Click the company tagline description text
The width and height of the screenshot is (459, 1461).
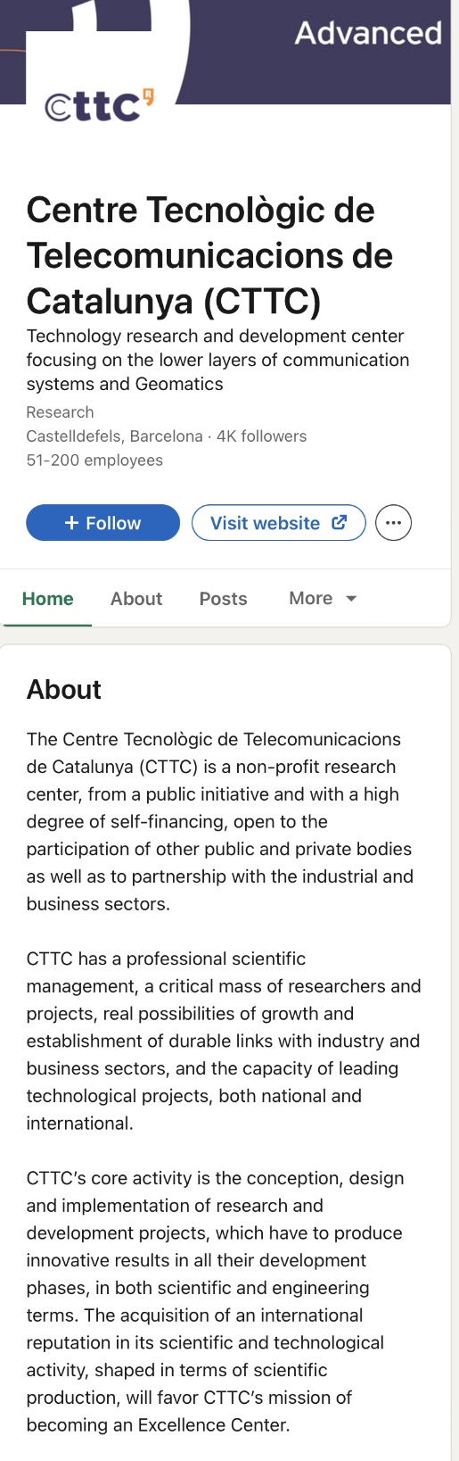tap(217, 360)
